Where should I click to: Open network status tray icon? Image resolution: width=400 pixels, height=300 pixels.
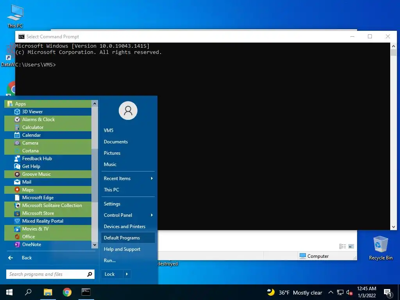coord(340,293)
